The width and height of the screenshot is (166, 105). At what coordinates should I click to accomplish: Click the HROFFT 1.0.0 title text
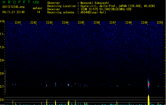click(21, 2)
